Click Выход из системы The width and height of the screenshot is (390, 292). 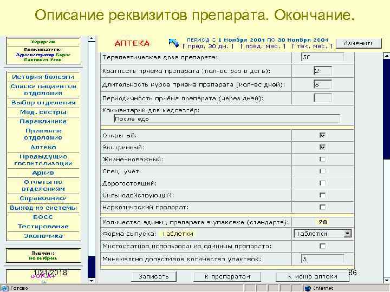point(43,208)
